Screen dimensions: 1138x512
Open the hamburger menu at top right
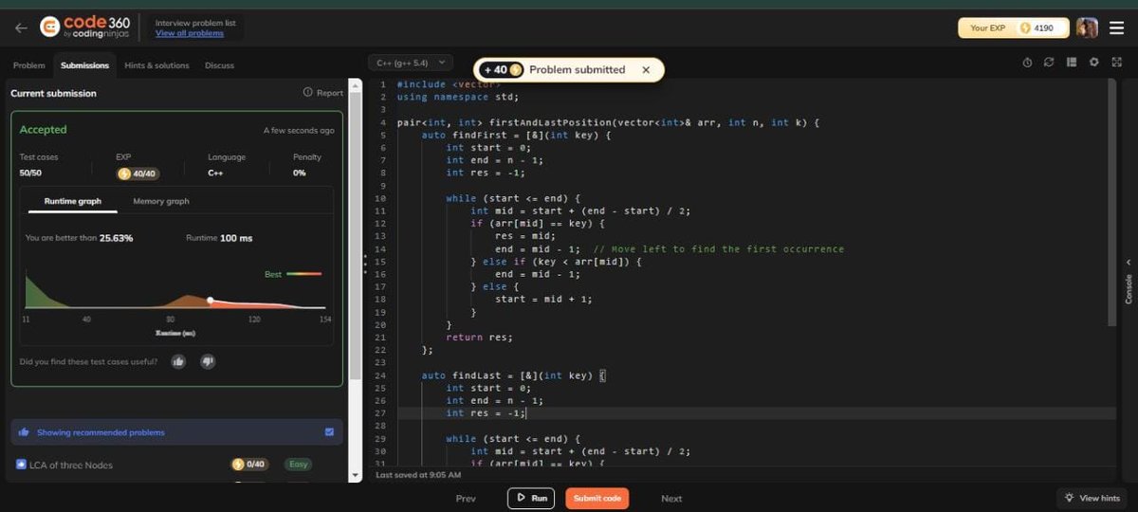point(1117,28)
